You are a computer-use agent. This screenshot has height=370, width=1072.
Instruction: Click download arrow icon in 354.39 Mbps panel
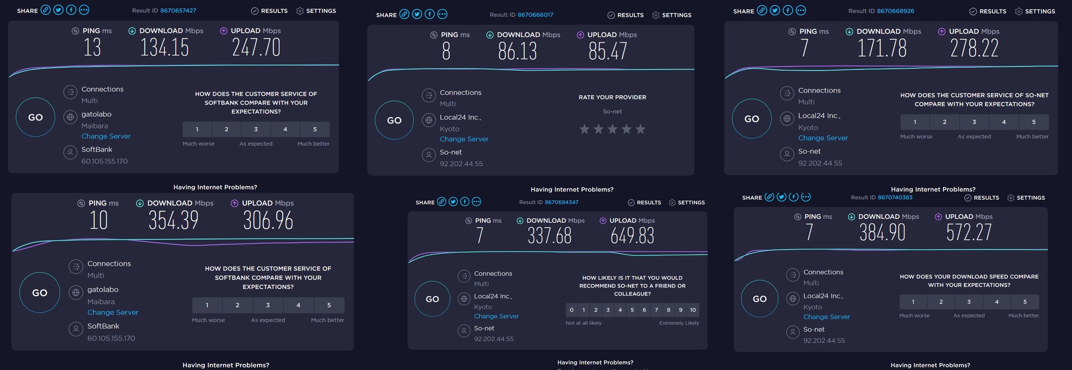[140, 203]
